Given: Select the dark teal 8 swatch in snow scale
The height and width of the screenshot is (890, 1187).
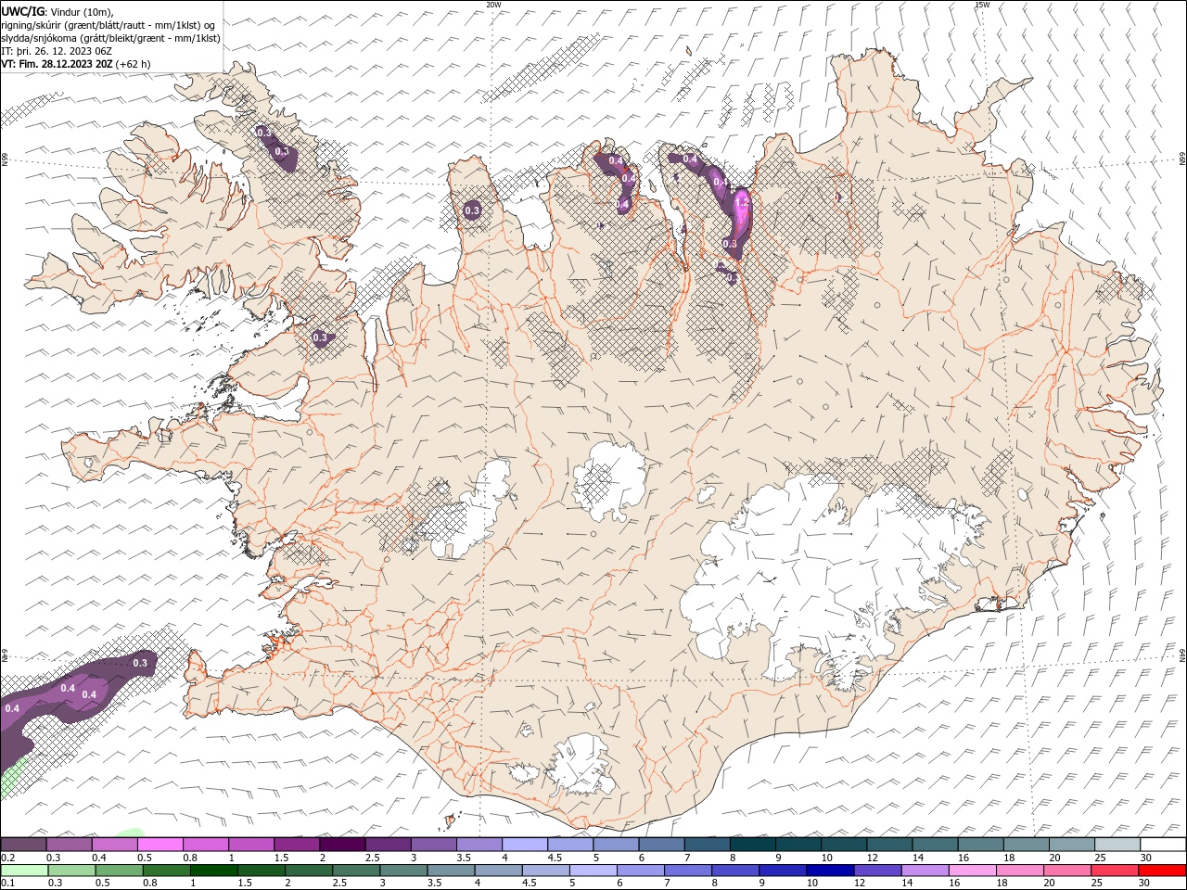Looking at the screenshot, I should pyautogui.click(x=752, y=845).
